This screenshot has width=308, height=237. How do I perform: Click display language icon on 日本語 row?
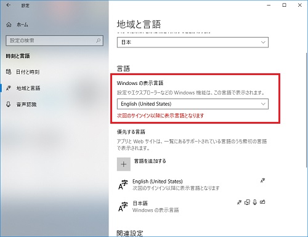point(239,203)
